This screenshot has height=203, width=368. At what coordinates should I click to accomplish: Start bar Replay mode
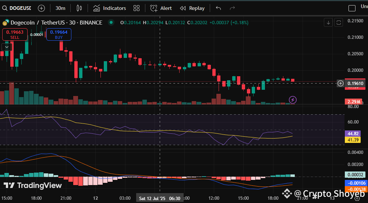(x=192, y=8)
